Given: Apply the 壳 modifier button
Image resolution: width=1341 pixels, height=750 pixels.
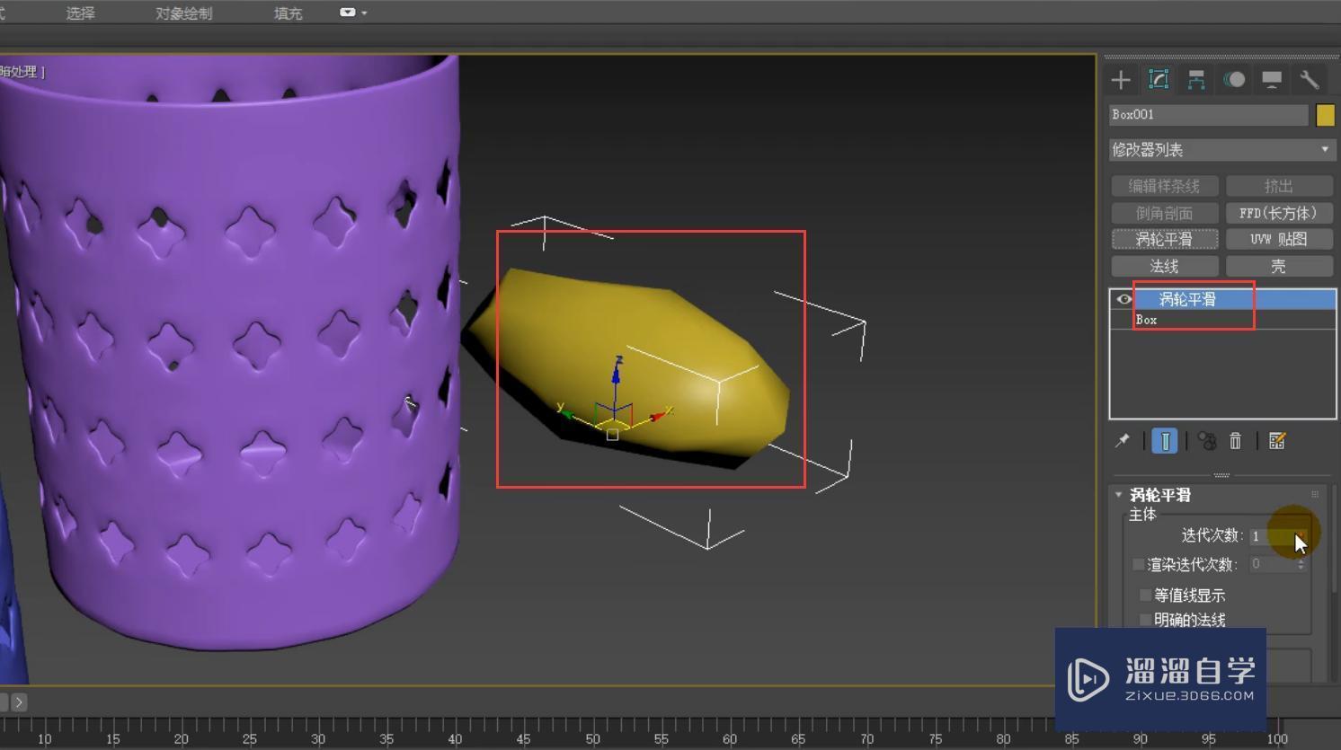Looking at the screenshot, I should point(1279,266).
